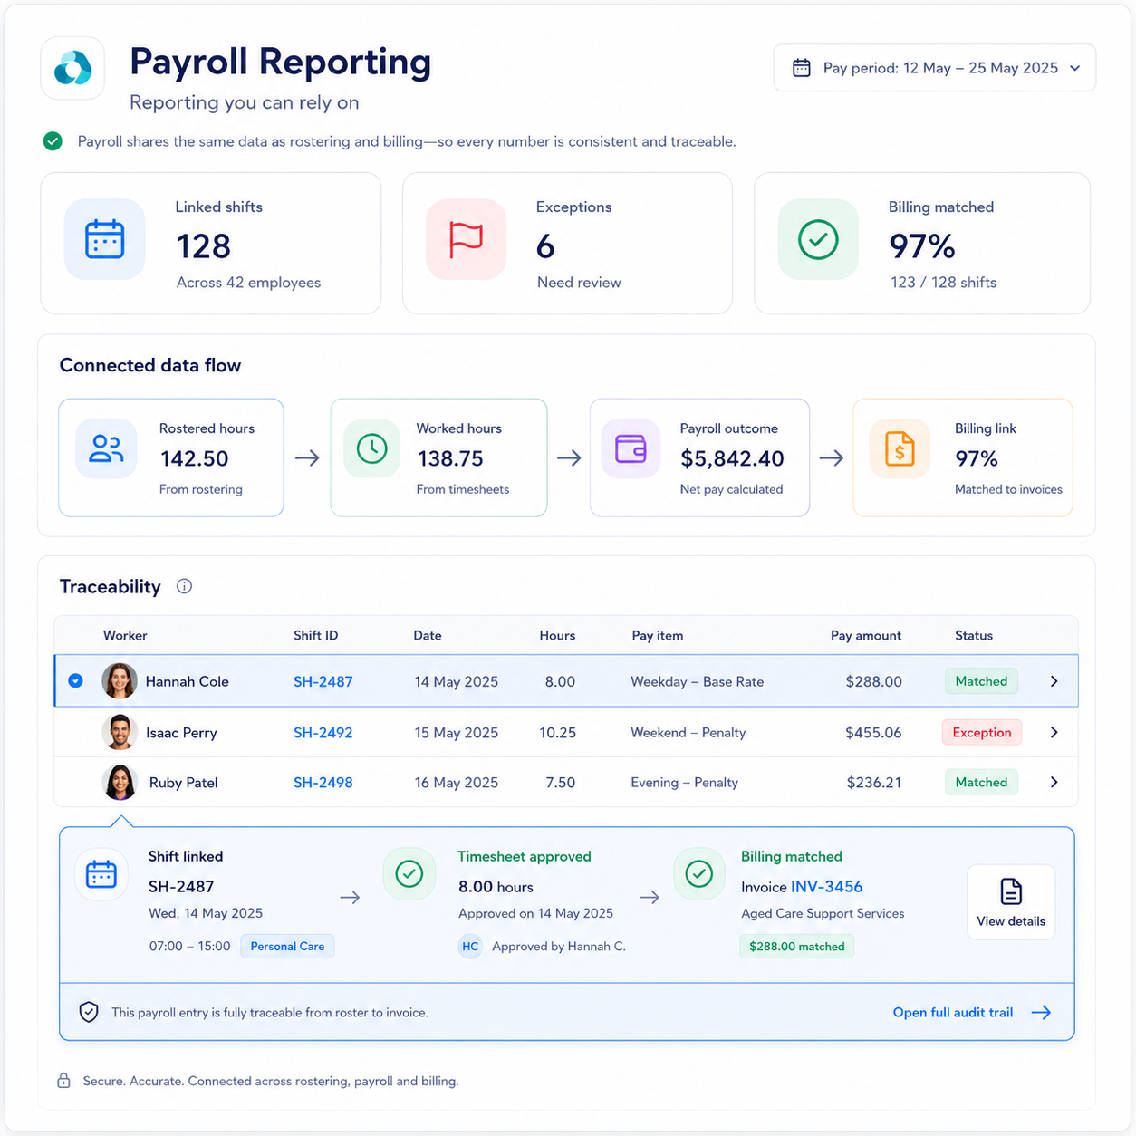Click the Payroll outcome wallet icon
This screenshot has width=1136, height=1136.
coord(631,448)
